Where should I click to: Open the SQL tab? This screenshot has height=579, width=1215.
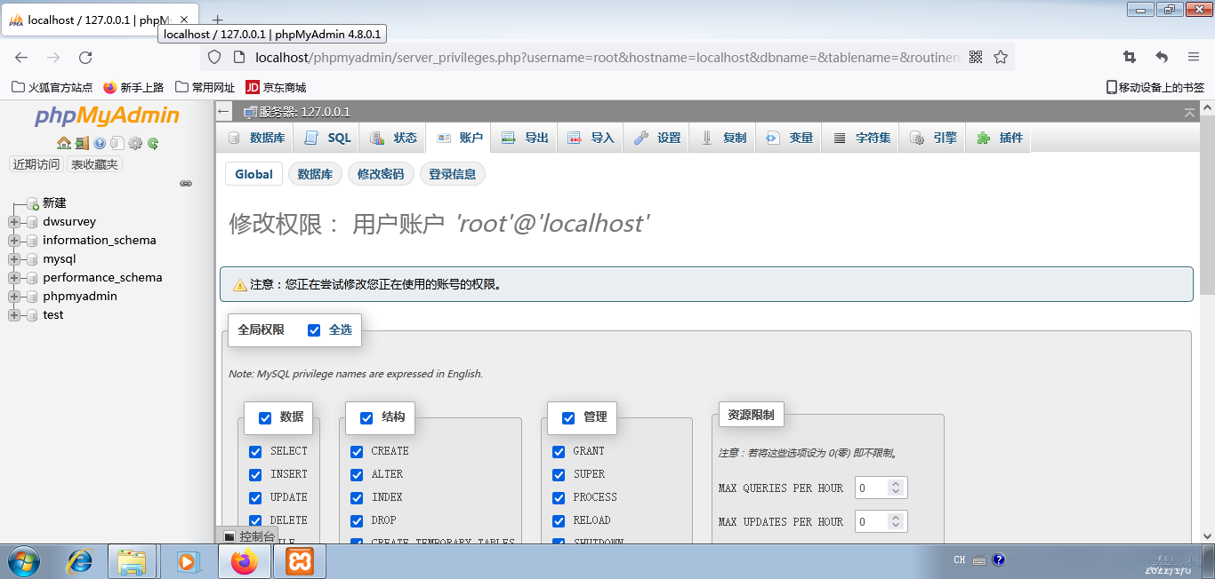[x=327, y=138]
